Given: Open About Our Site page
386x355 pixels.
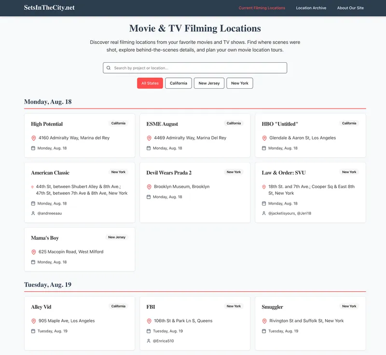Looking at the screenshot, I should click(350, 8).
